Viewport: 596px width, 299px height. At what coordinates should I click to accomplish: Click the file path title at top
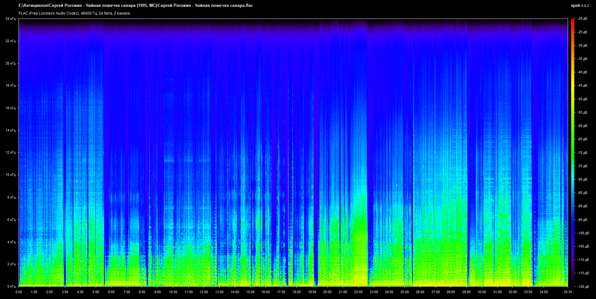pos(136,6)
